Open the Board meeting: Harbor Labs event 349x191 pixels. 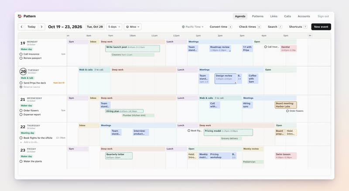[x=286, y=105]
